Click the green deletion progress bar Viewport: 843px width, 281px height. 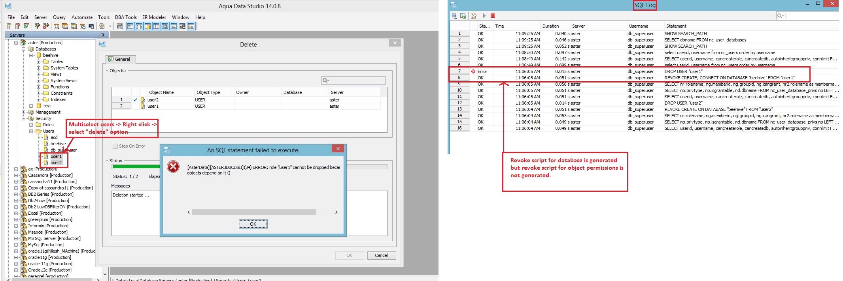click(136, 167)
